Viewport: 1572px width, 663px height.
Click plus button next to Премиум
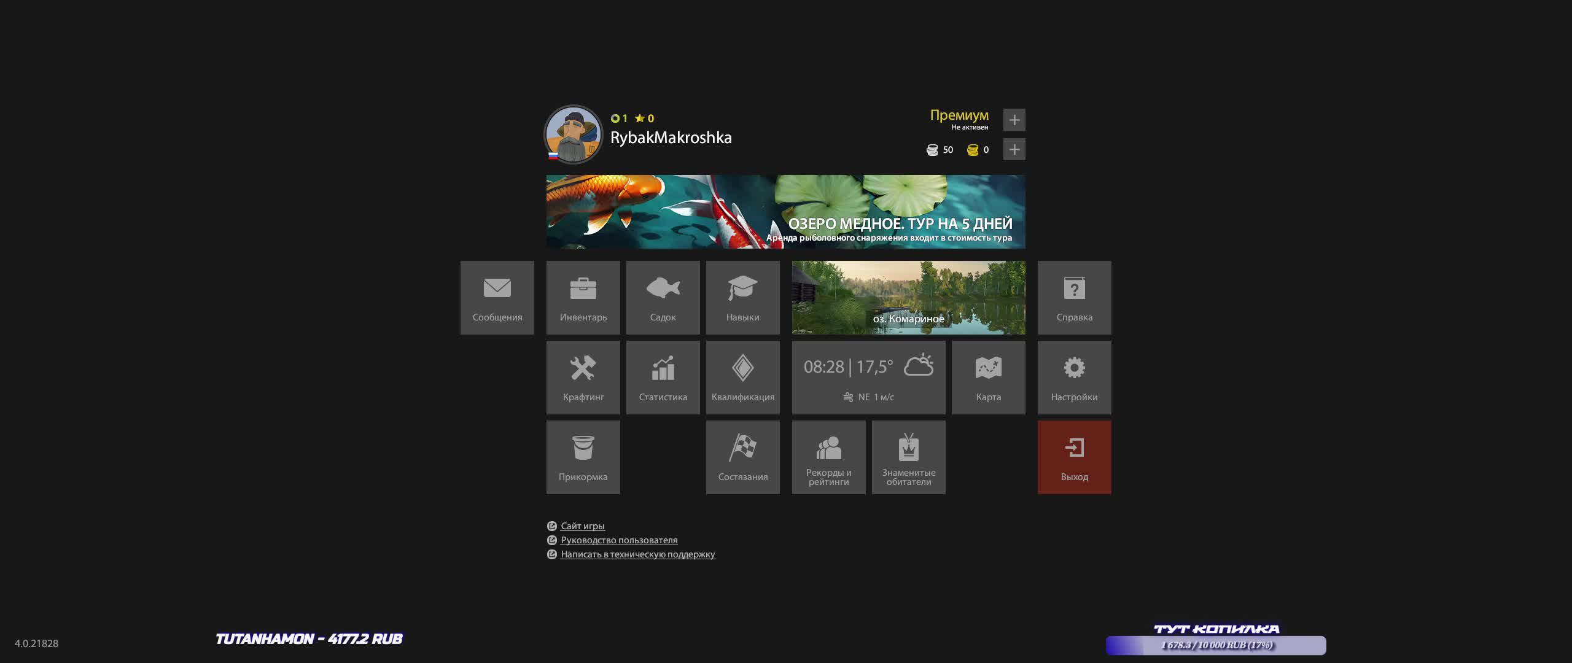1014,120
